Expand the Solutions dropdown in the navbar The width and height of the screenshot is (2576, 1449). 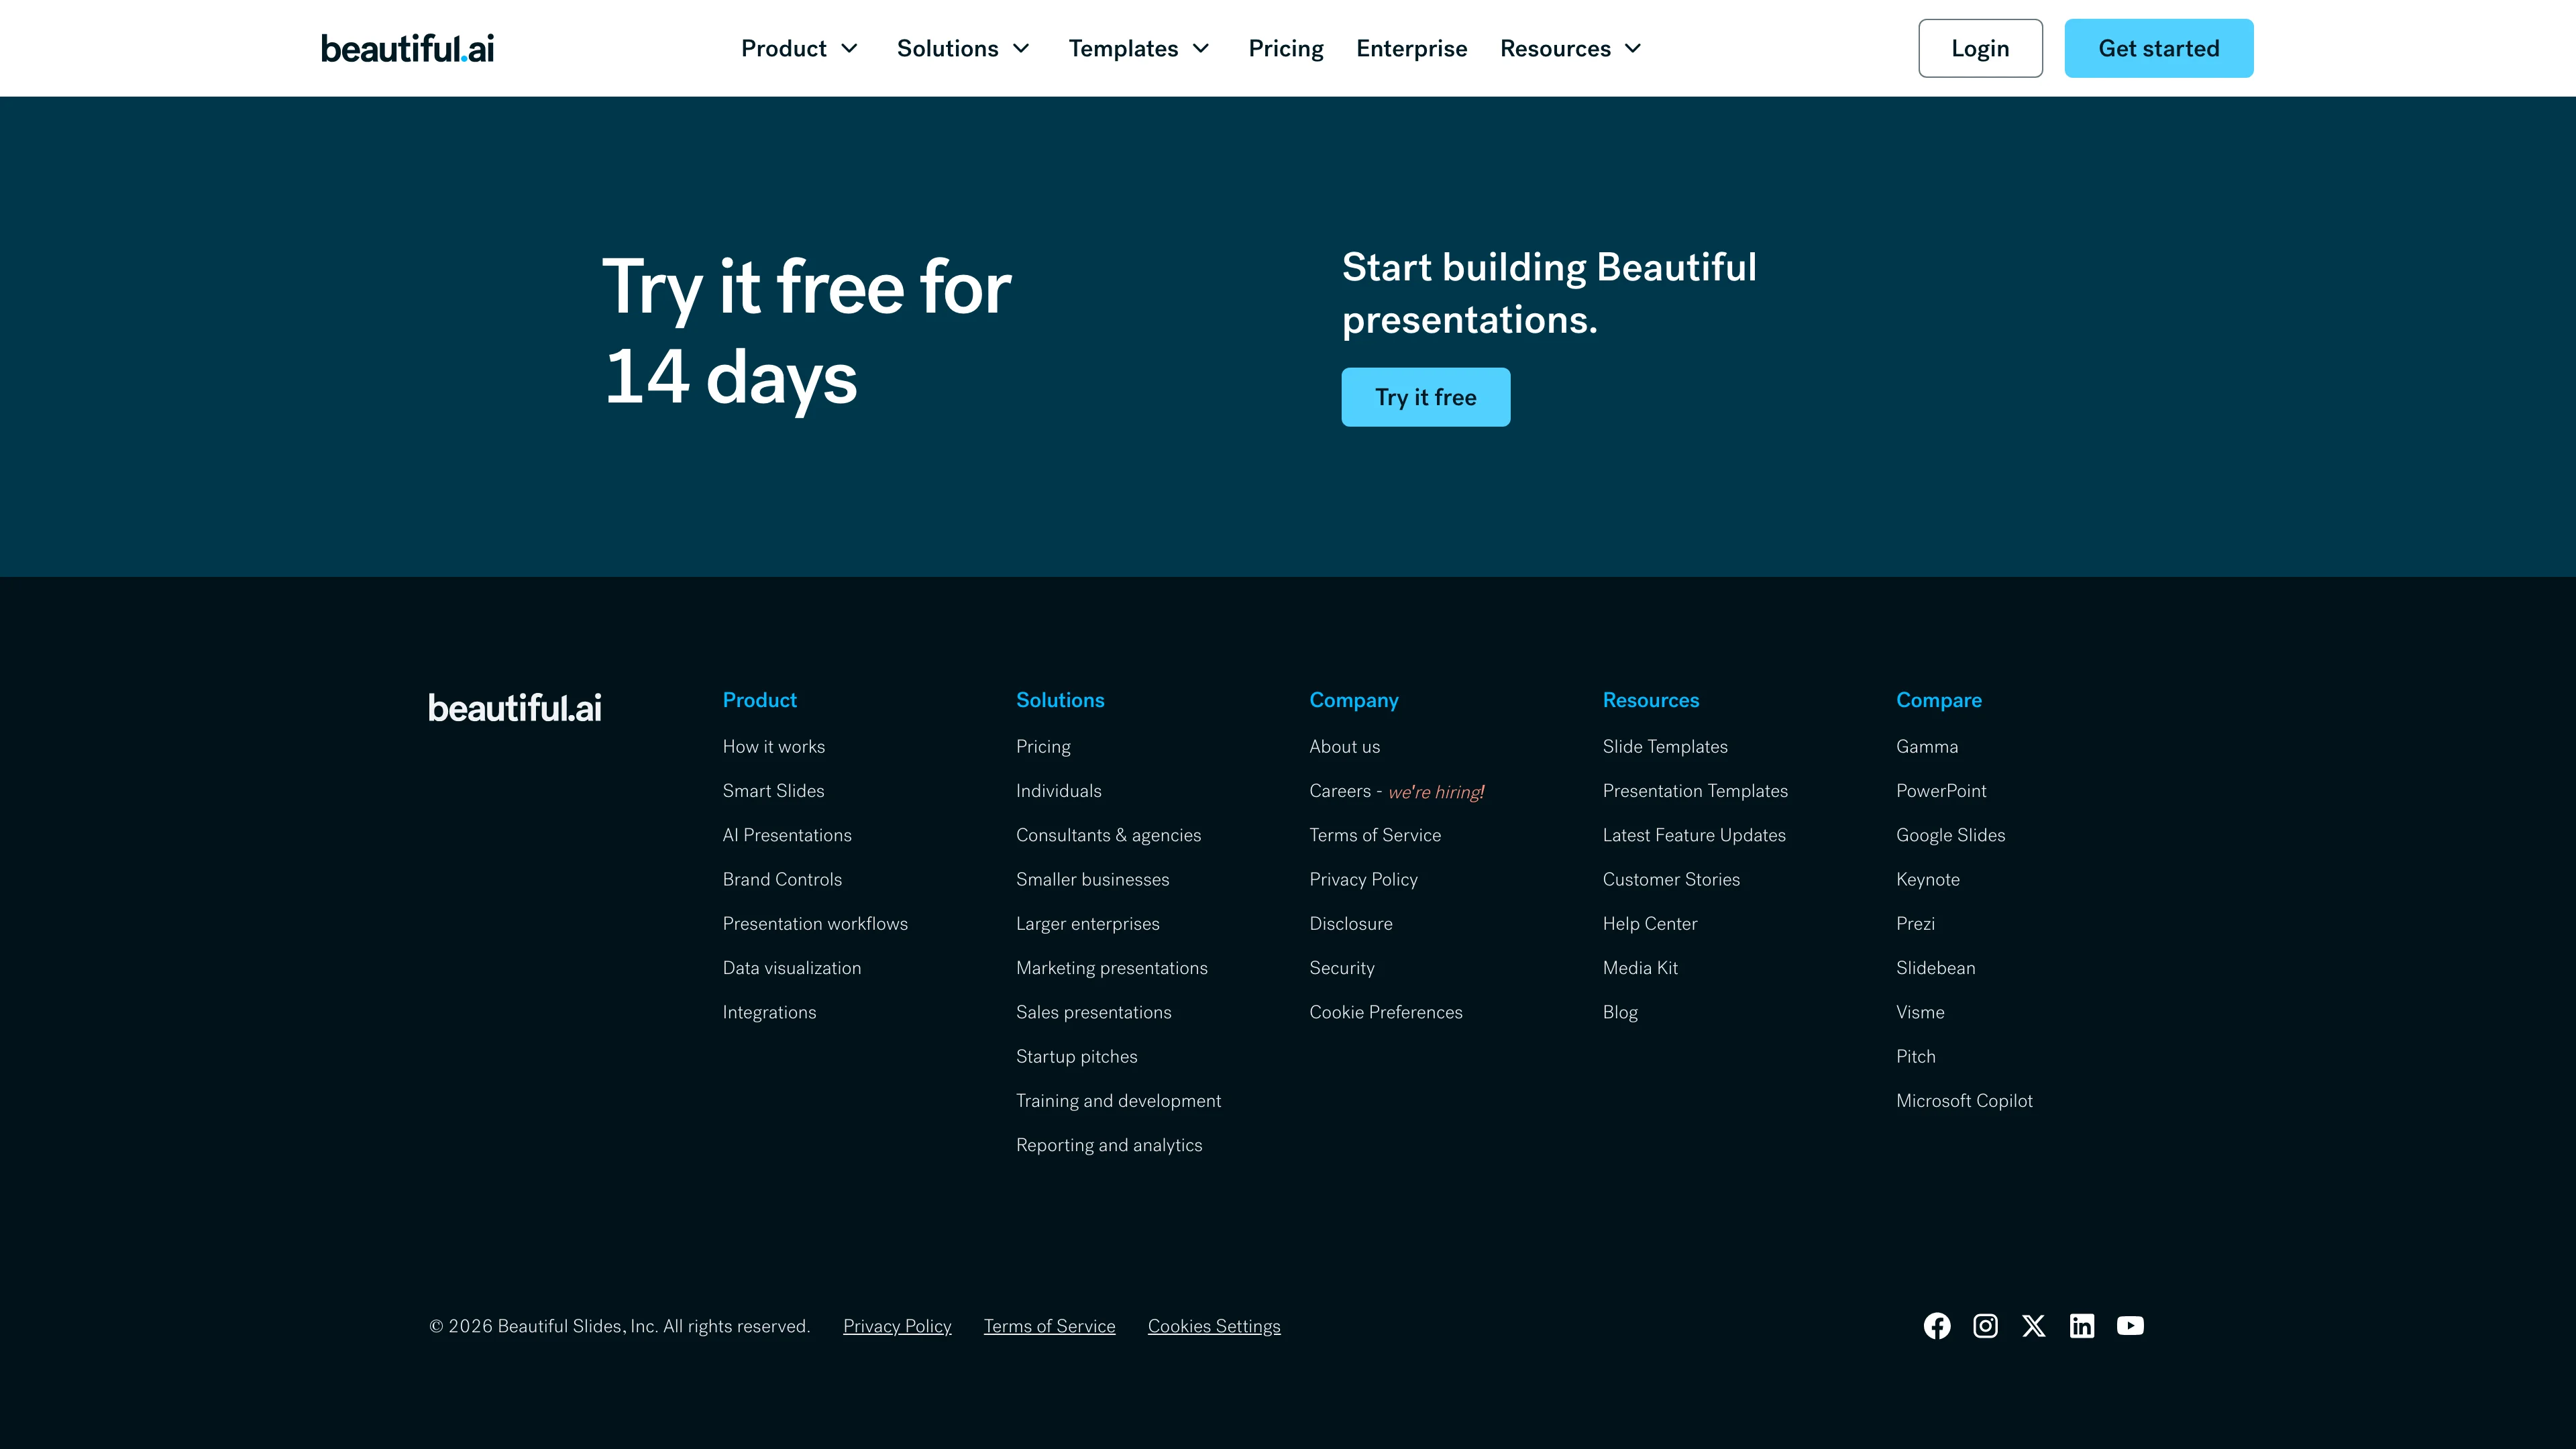tap(963, 48)
